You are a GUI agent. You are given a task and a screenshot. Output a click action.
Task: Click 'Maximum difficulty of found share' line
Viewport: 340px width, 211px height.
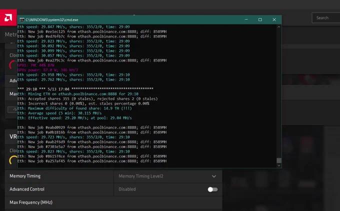point(74,108)
